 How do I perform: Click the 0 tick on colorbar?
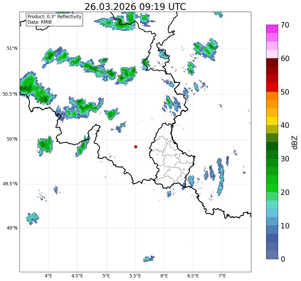click(x=283, y=259)
